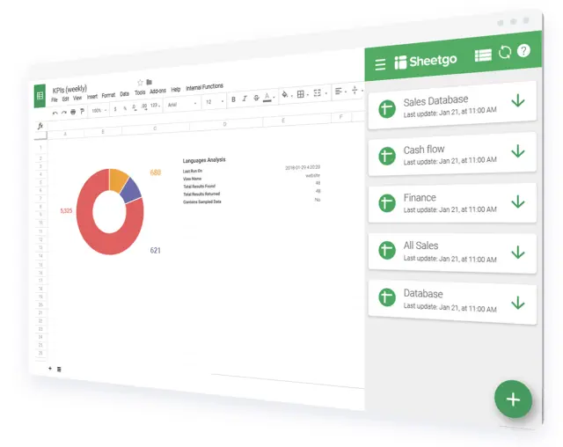Open the all sheets list icon
The image size is (563, 447).
[59, 369]
